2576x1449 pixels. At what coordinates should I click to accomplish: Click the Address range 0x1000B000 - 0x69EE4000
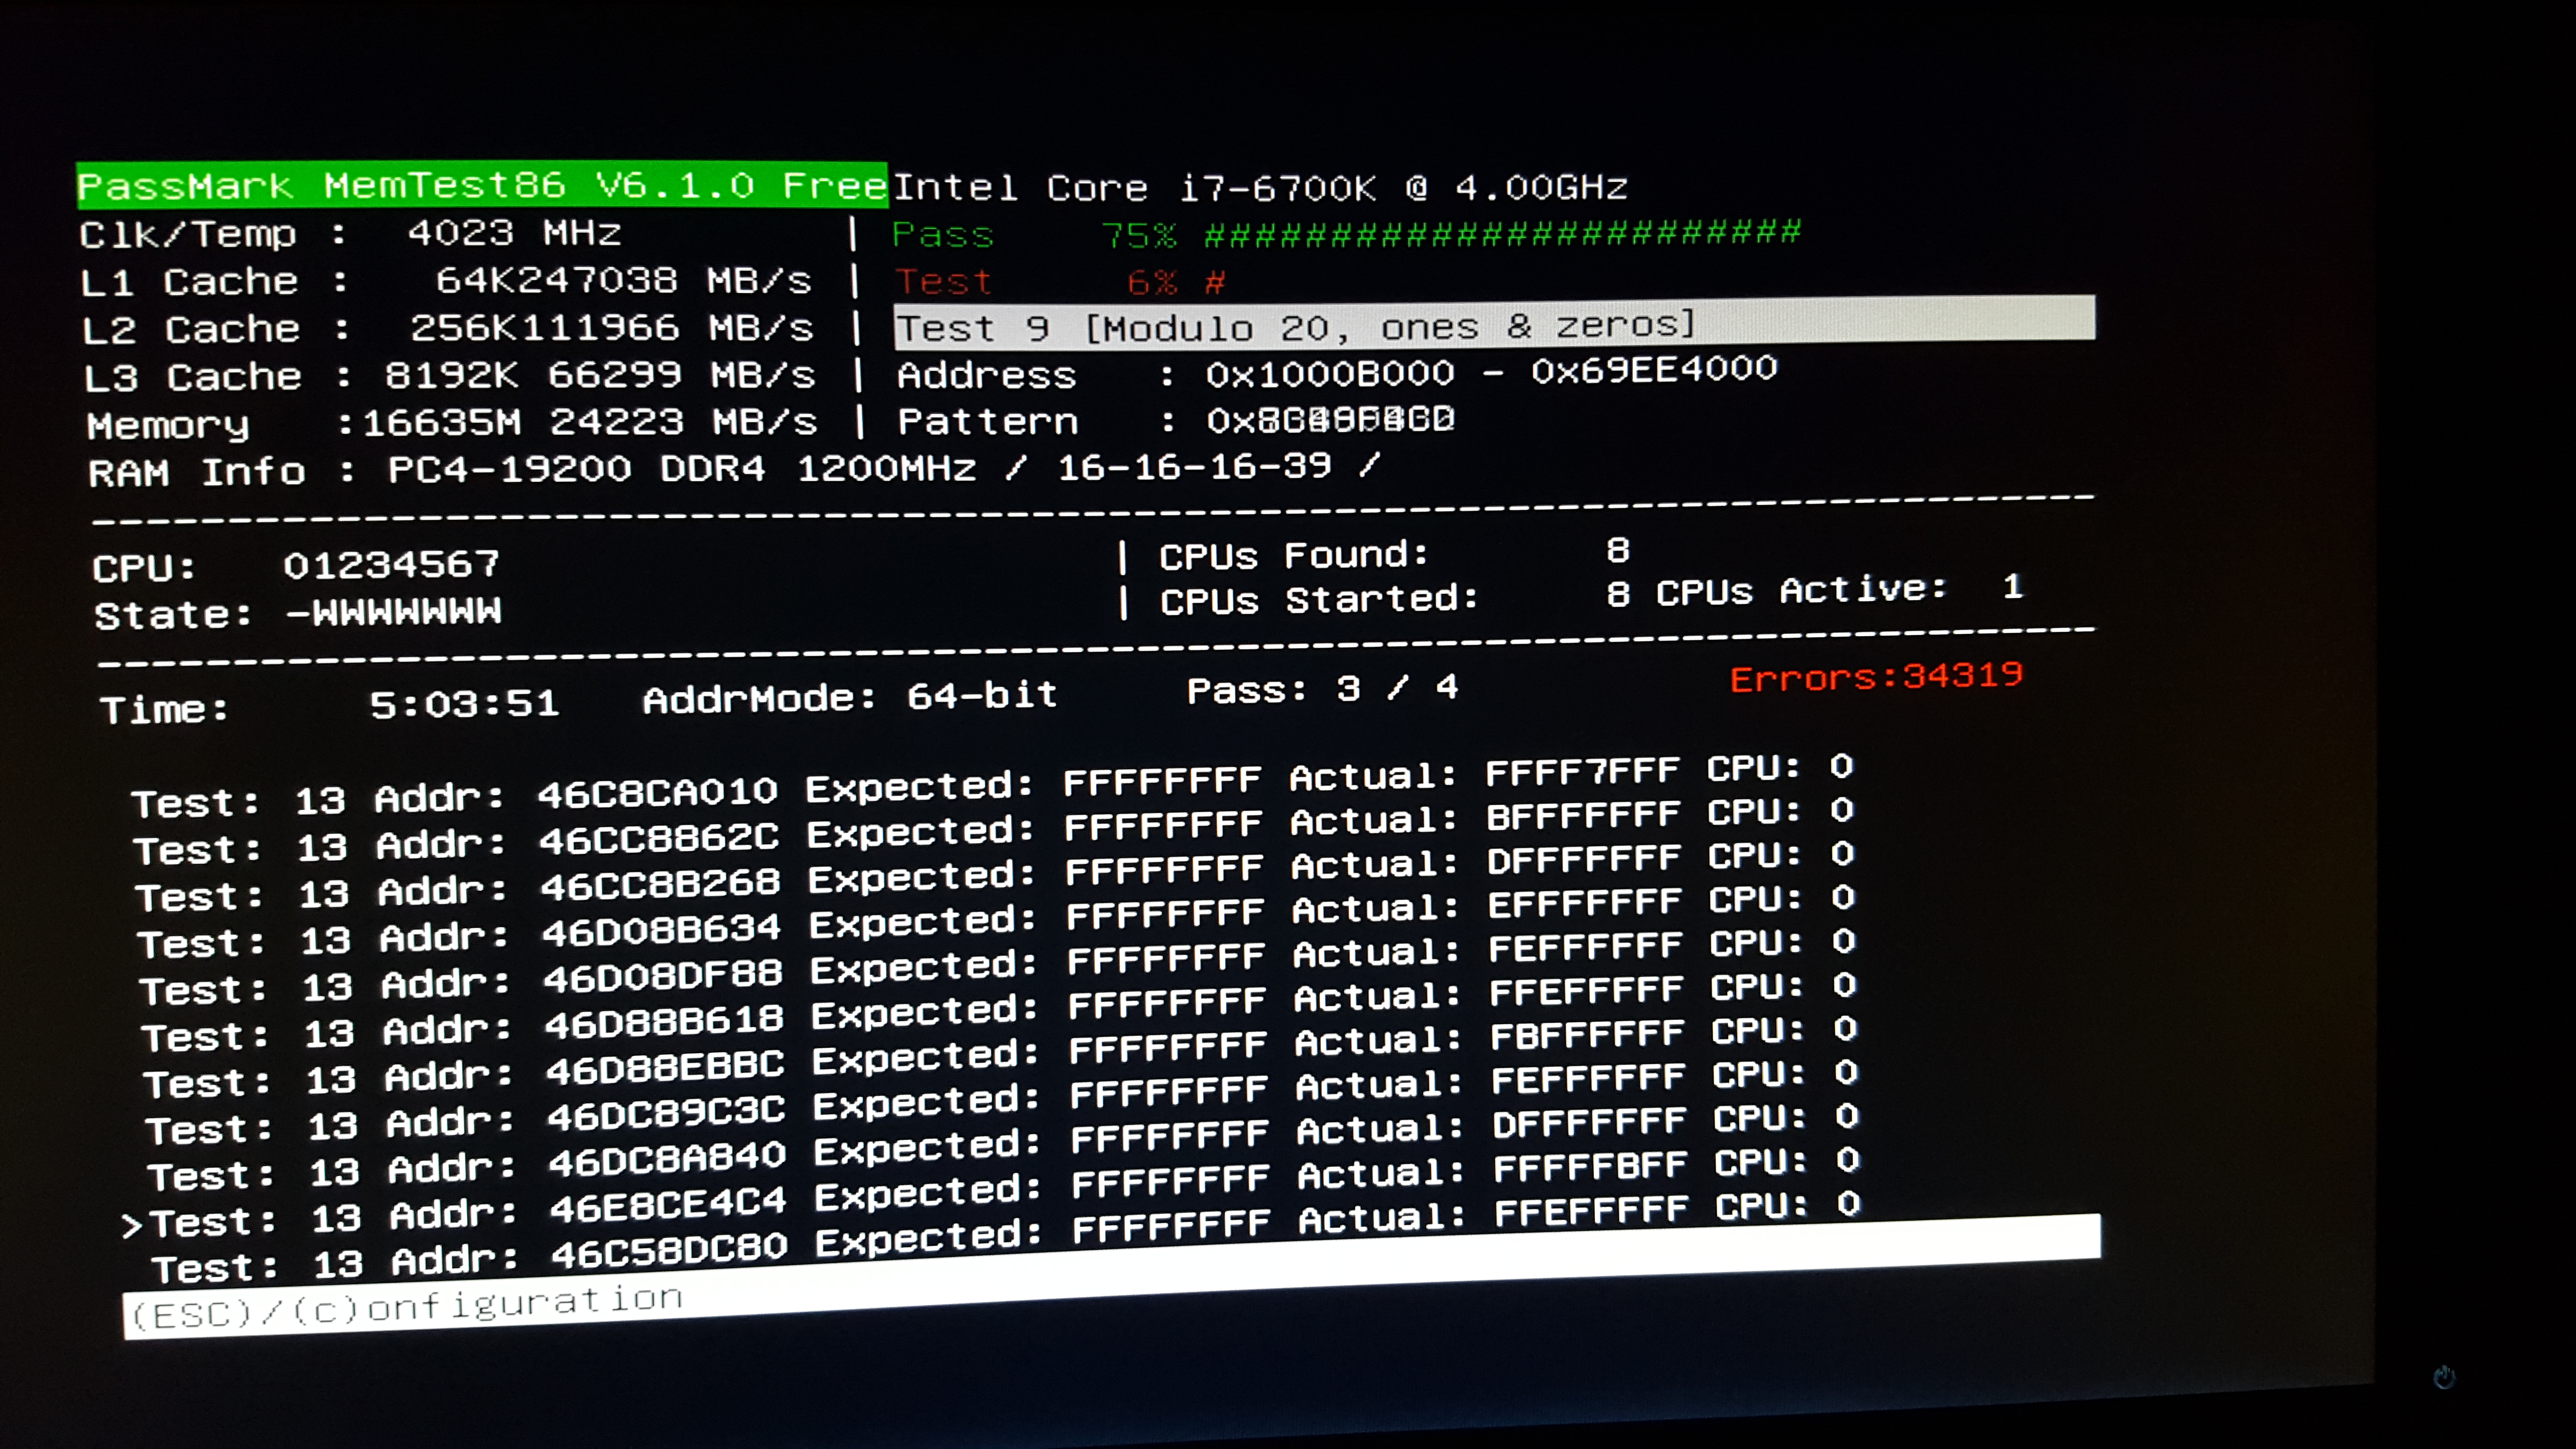(1491, 371)
